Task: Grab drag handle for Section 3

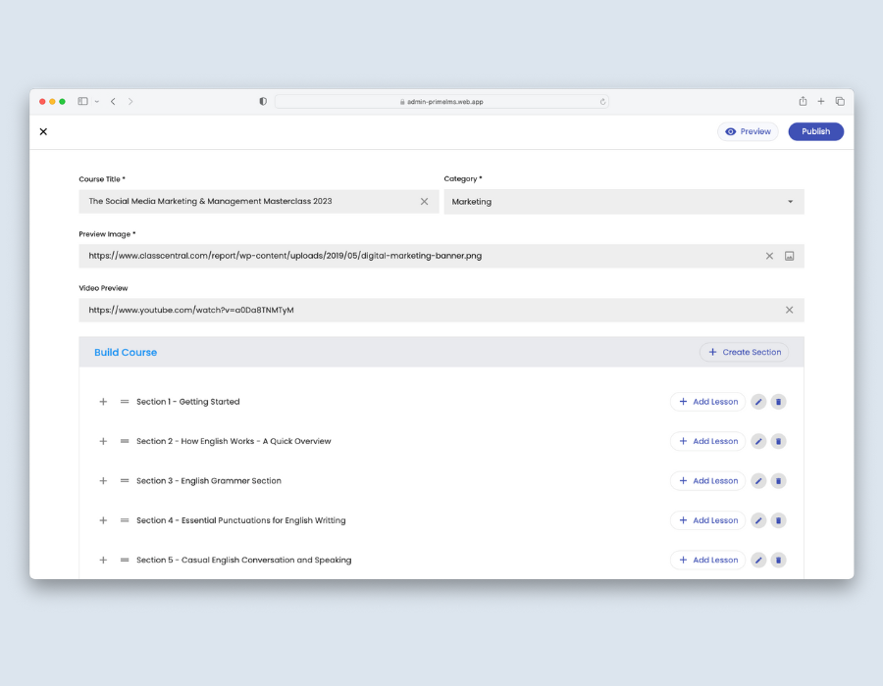Action: pyautogui.click(x=125, y=481)
